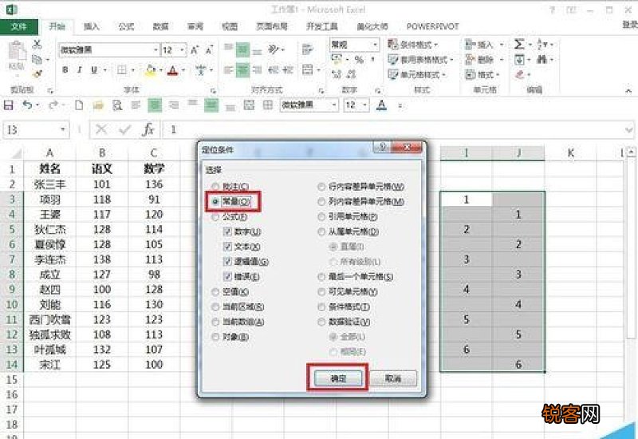Click the Decrease Font Size icon
Image resolution: width=638 pixels, height=439 pixels.
(x=209, y=50)
